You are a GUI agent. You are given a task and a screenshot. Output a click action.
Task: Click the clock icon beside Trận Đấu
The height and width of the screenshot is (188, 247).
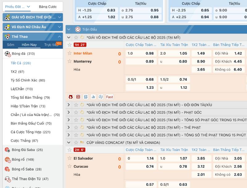pos(78,29)
